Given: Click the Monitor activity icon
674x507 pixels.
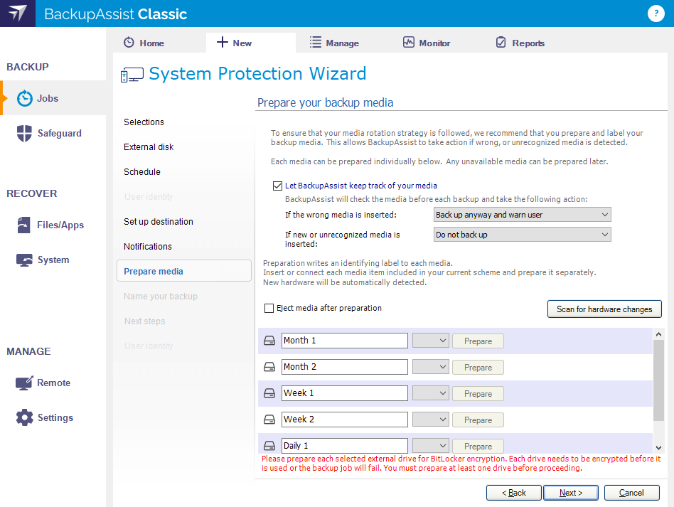Looking at the screenshot, I should click(409, 42).
